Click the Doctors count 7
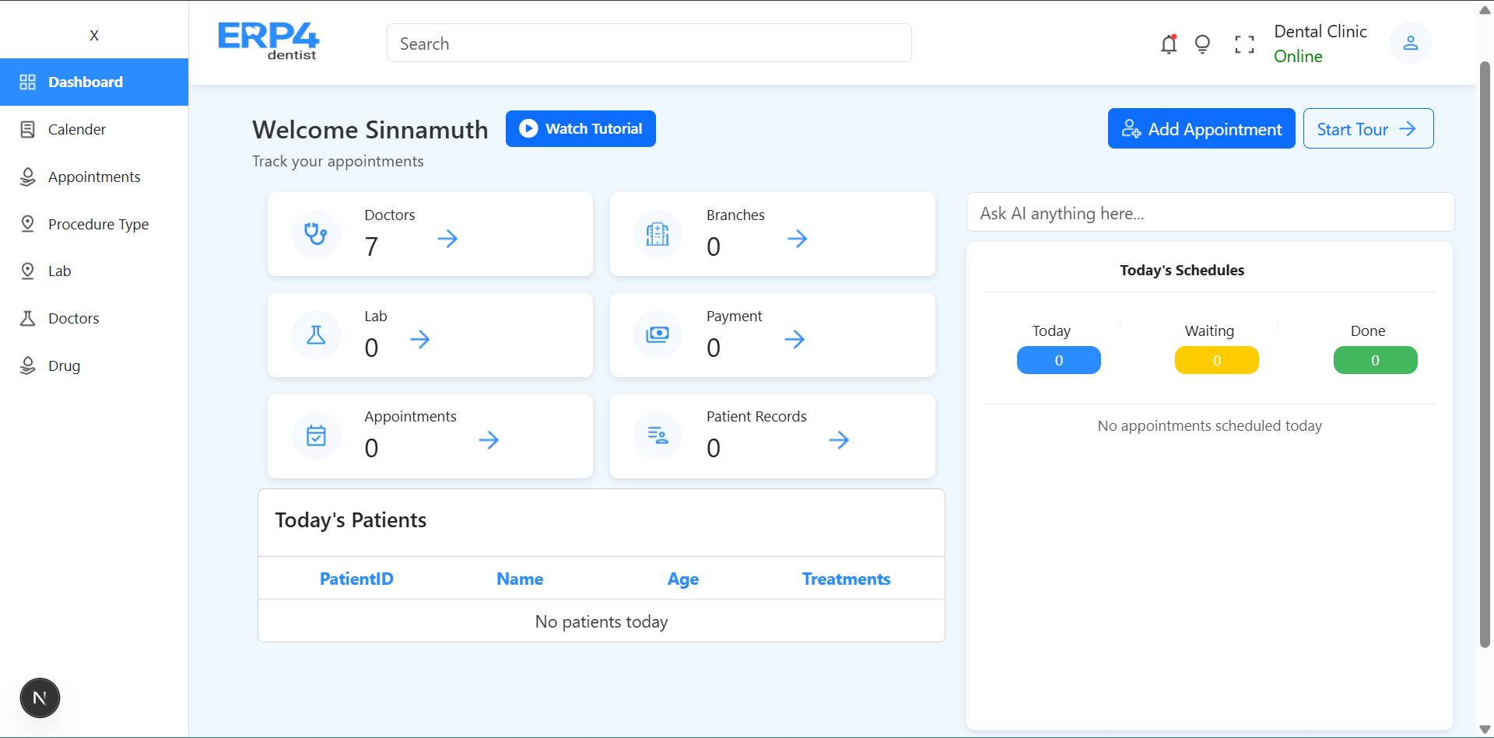The width and height of the screenshot is (1494, 738). (x=371, y=247)
